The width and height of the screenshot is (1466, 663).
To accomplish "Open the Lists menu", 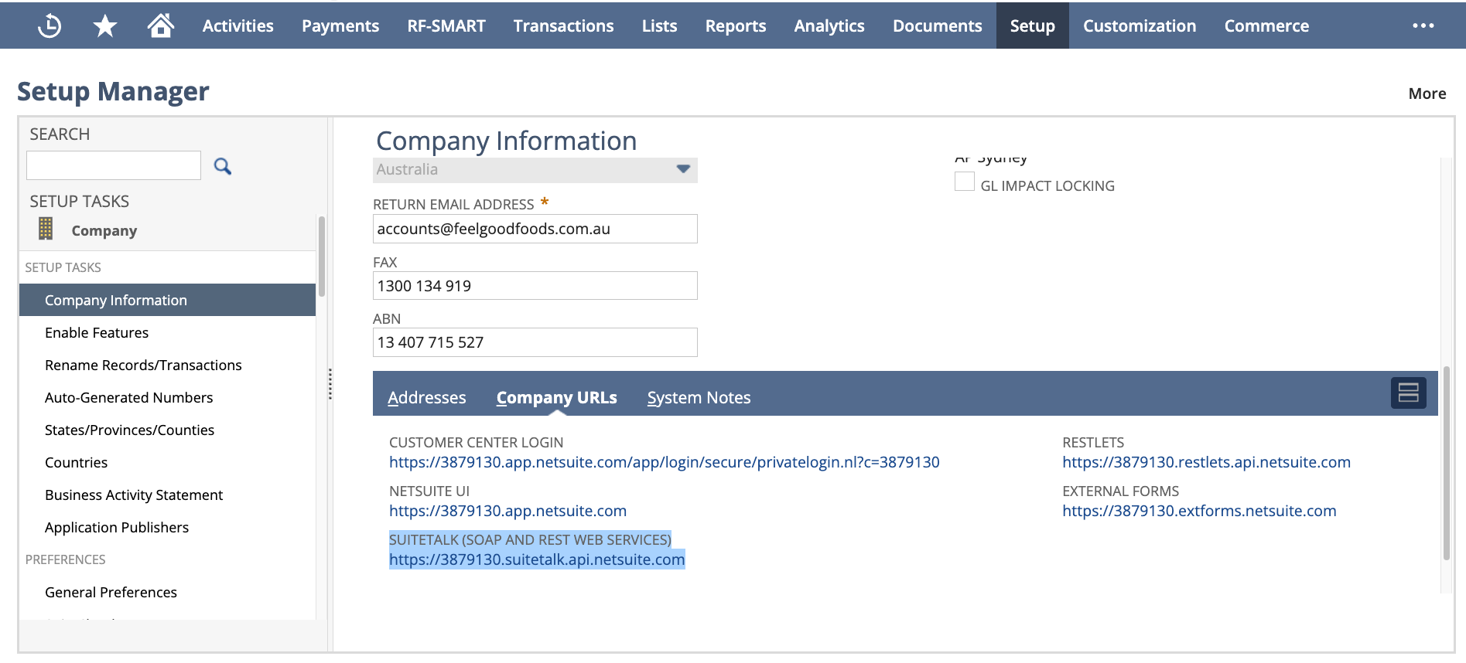I will tap(660, 25).
